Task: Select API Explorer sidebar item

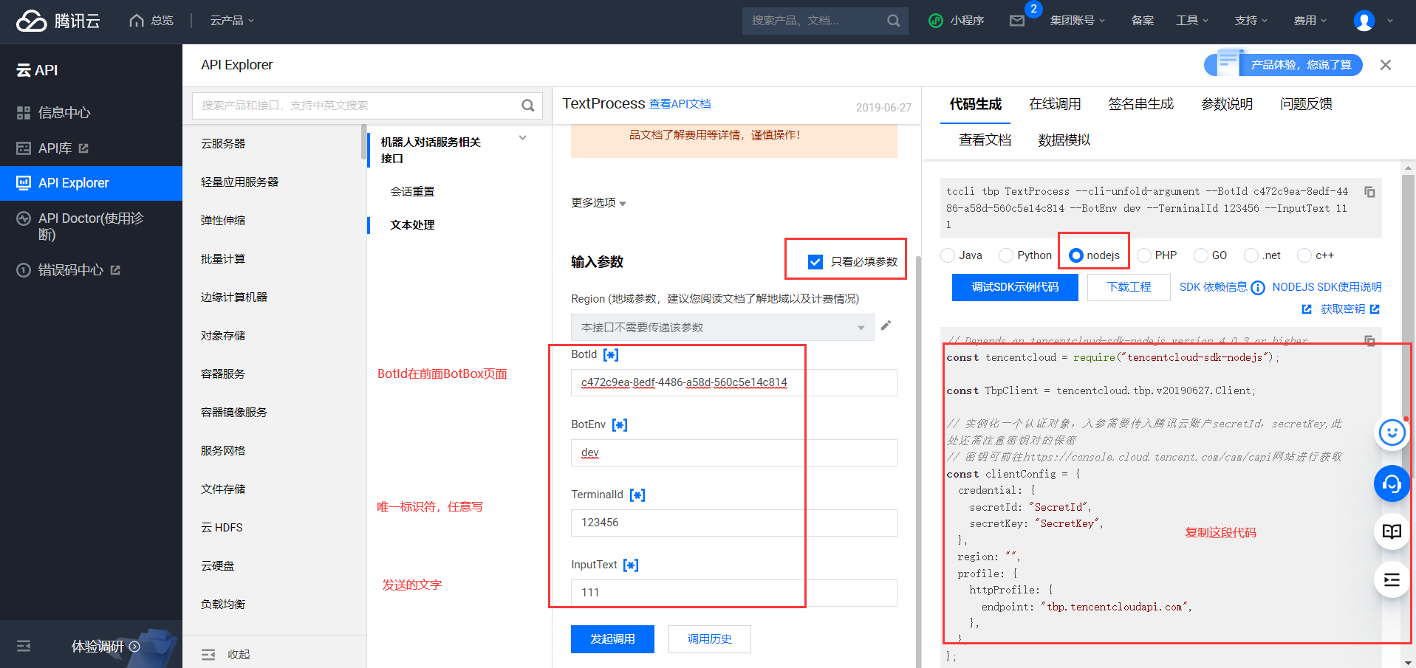Action: coord(91,183)
